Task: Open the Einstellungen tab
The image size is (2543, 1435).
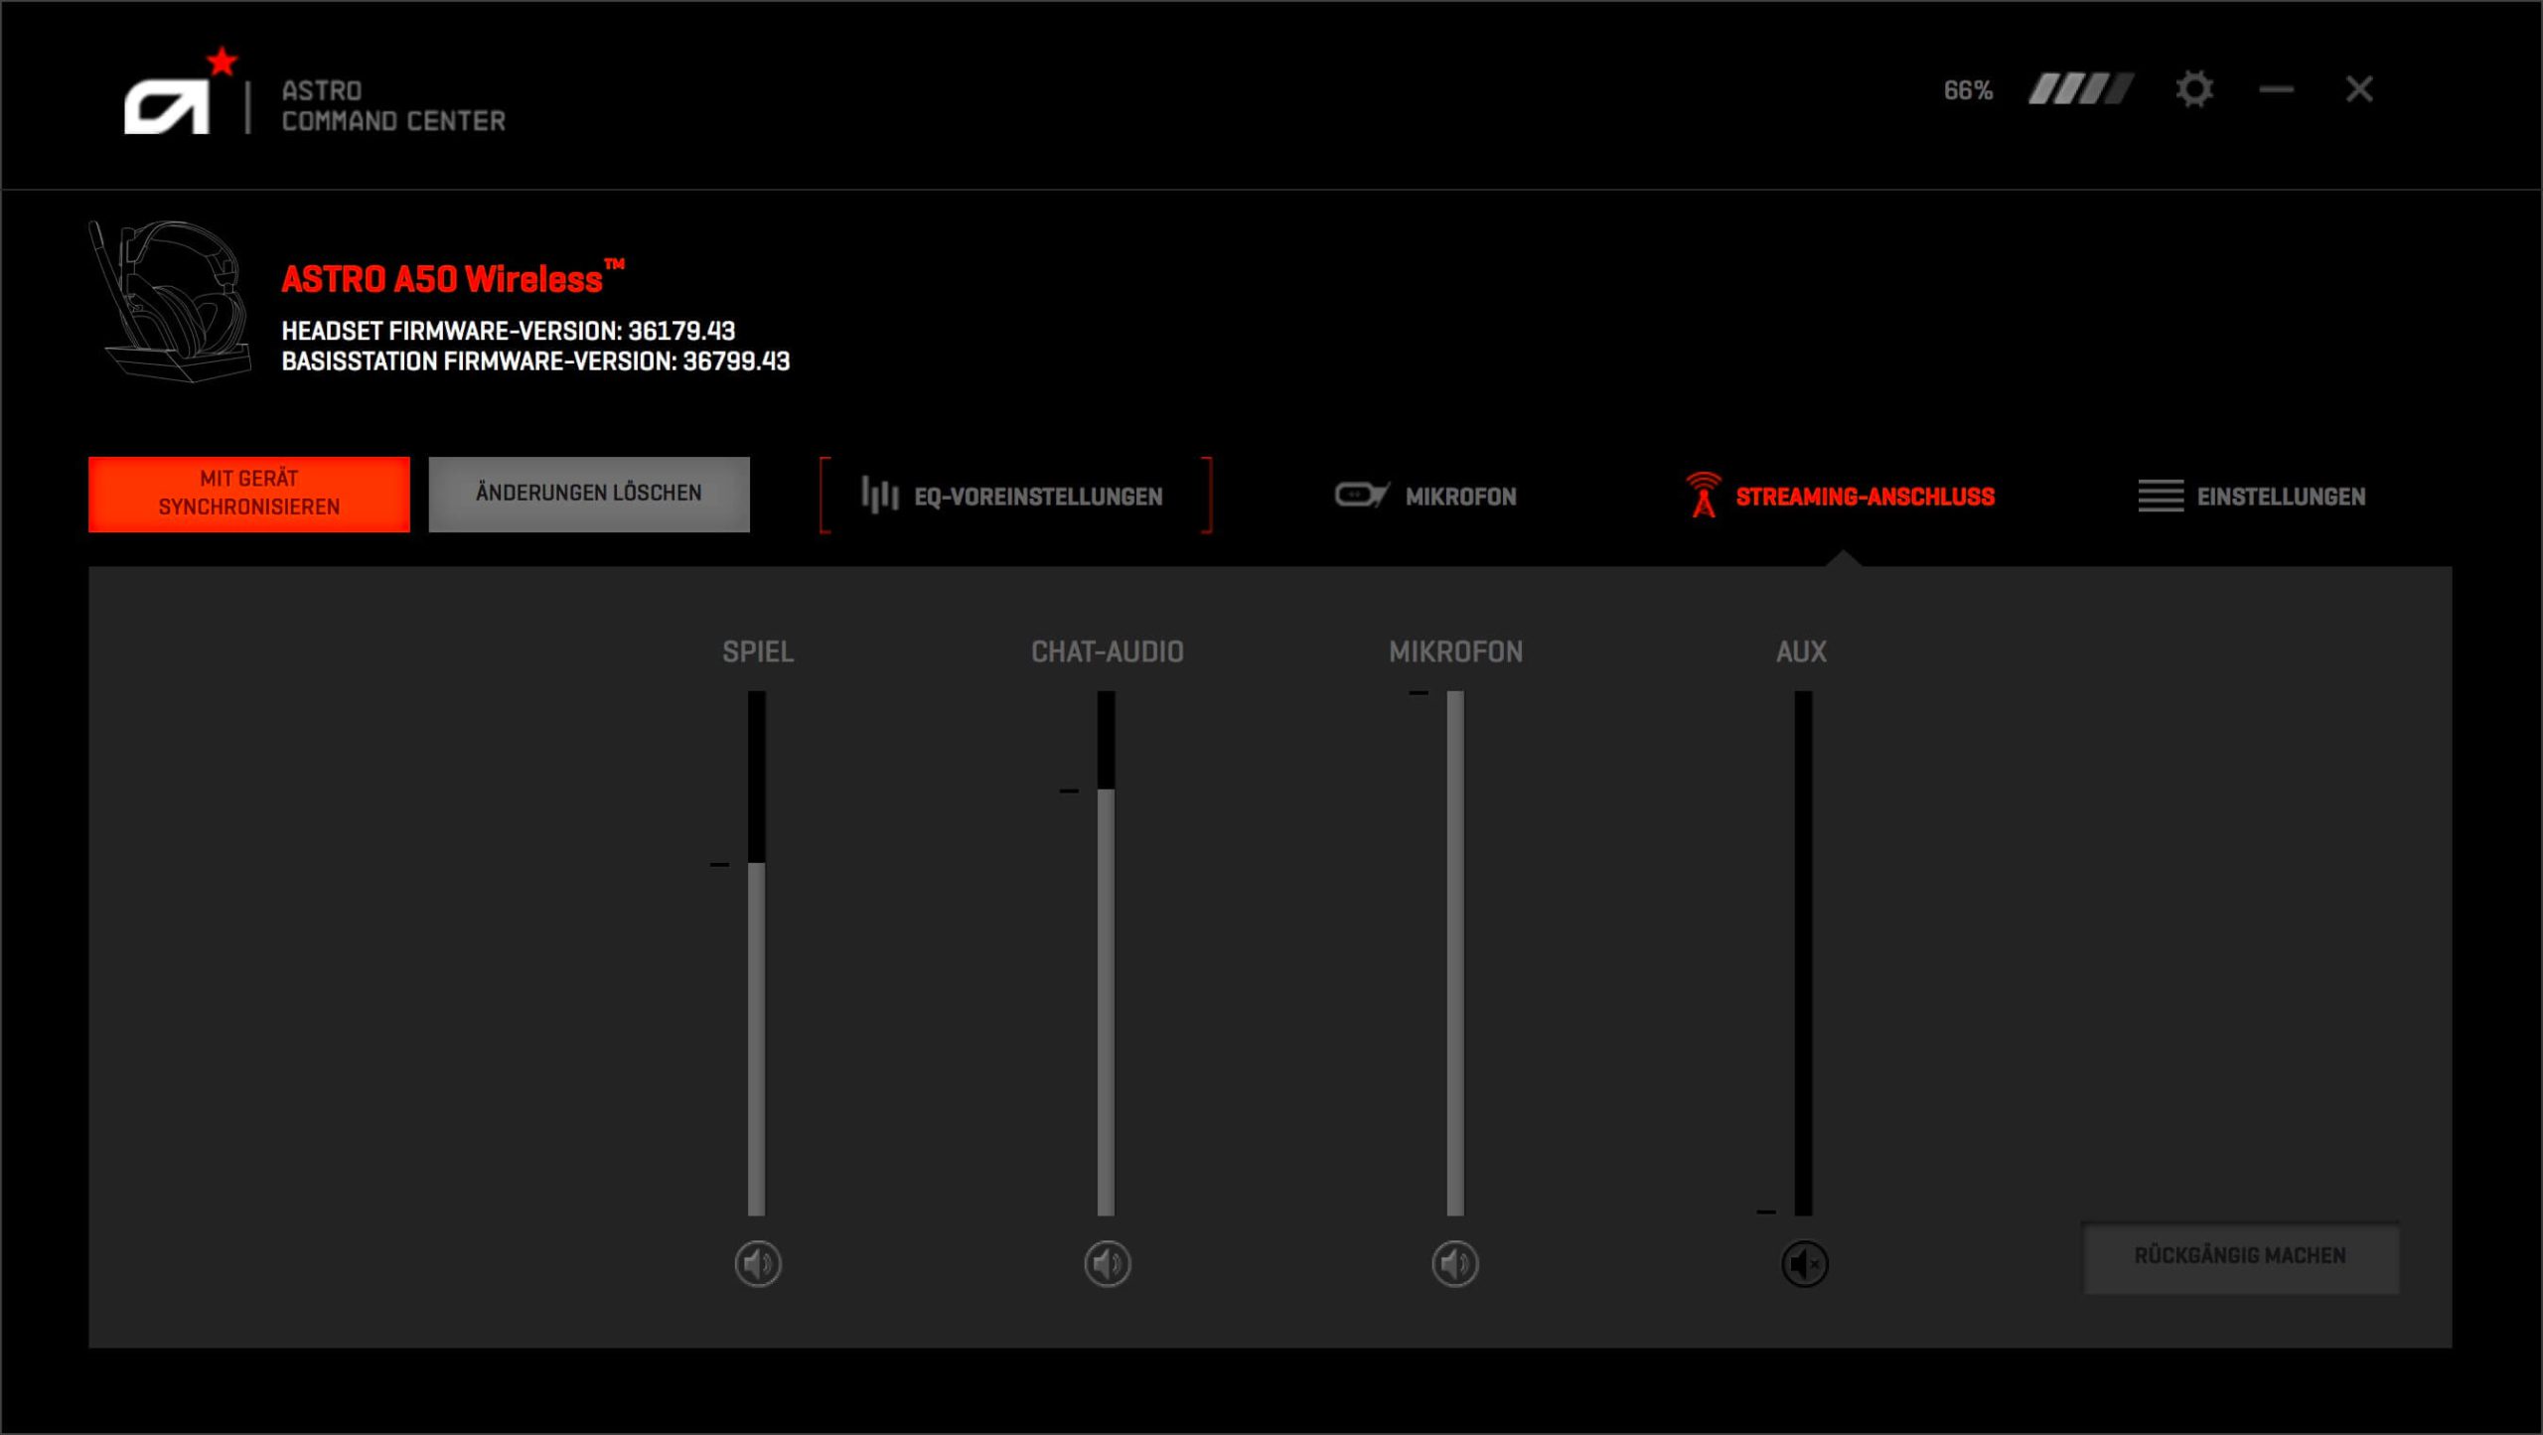Action: pyautogui.click(x=2281, y=497)
